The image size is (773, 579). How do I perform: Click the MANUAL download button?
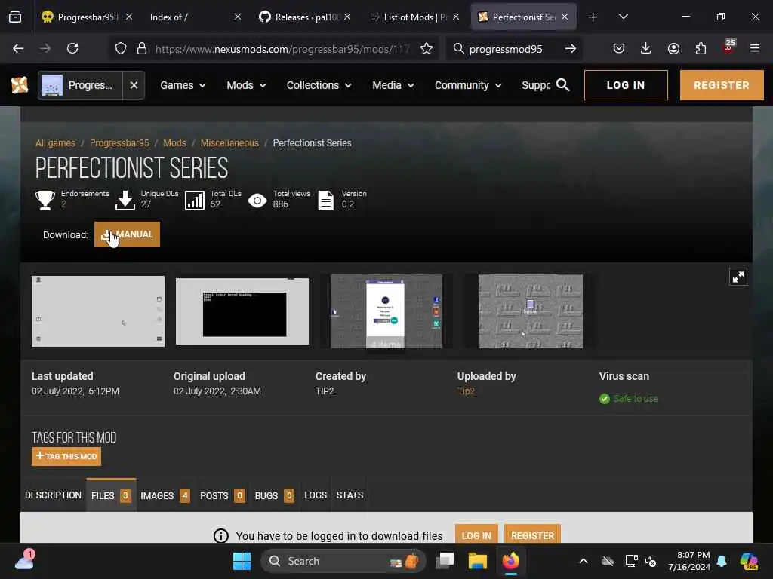coord(127,234)
